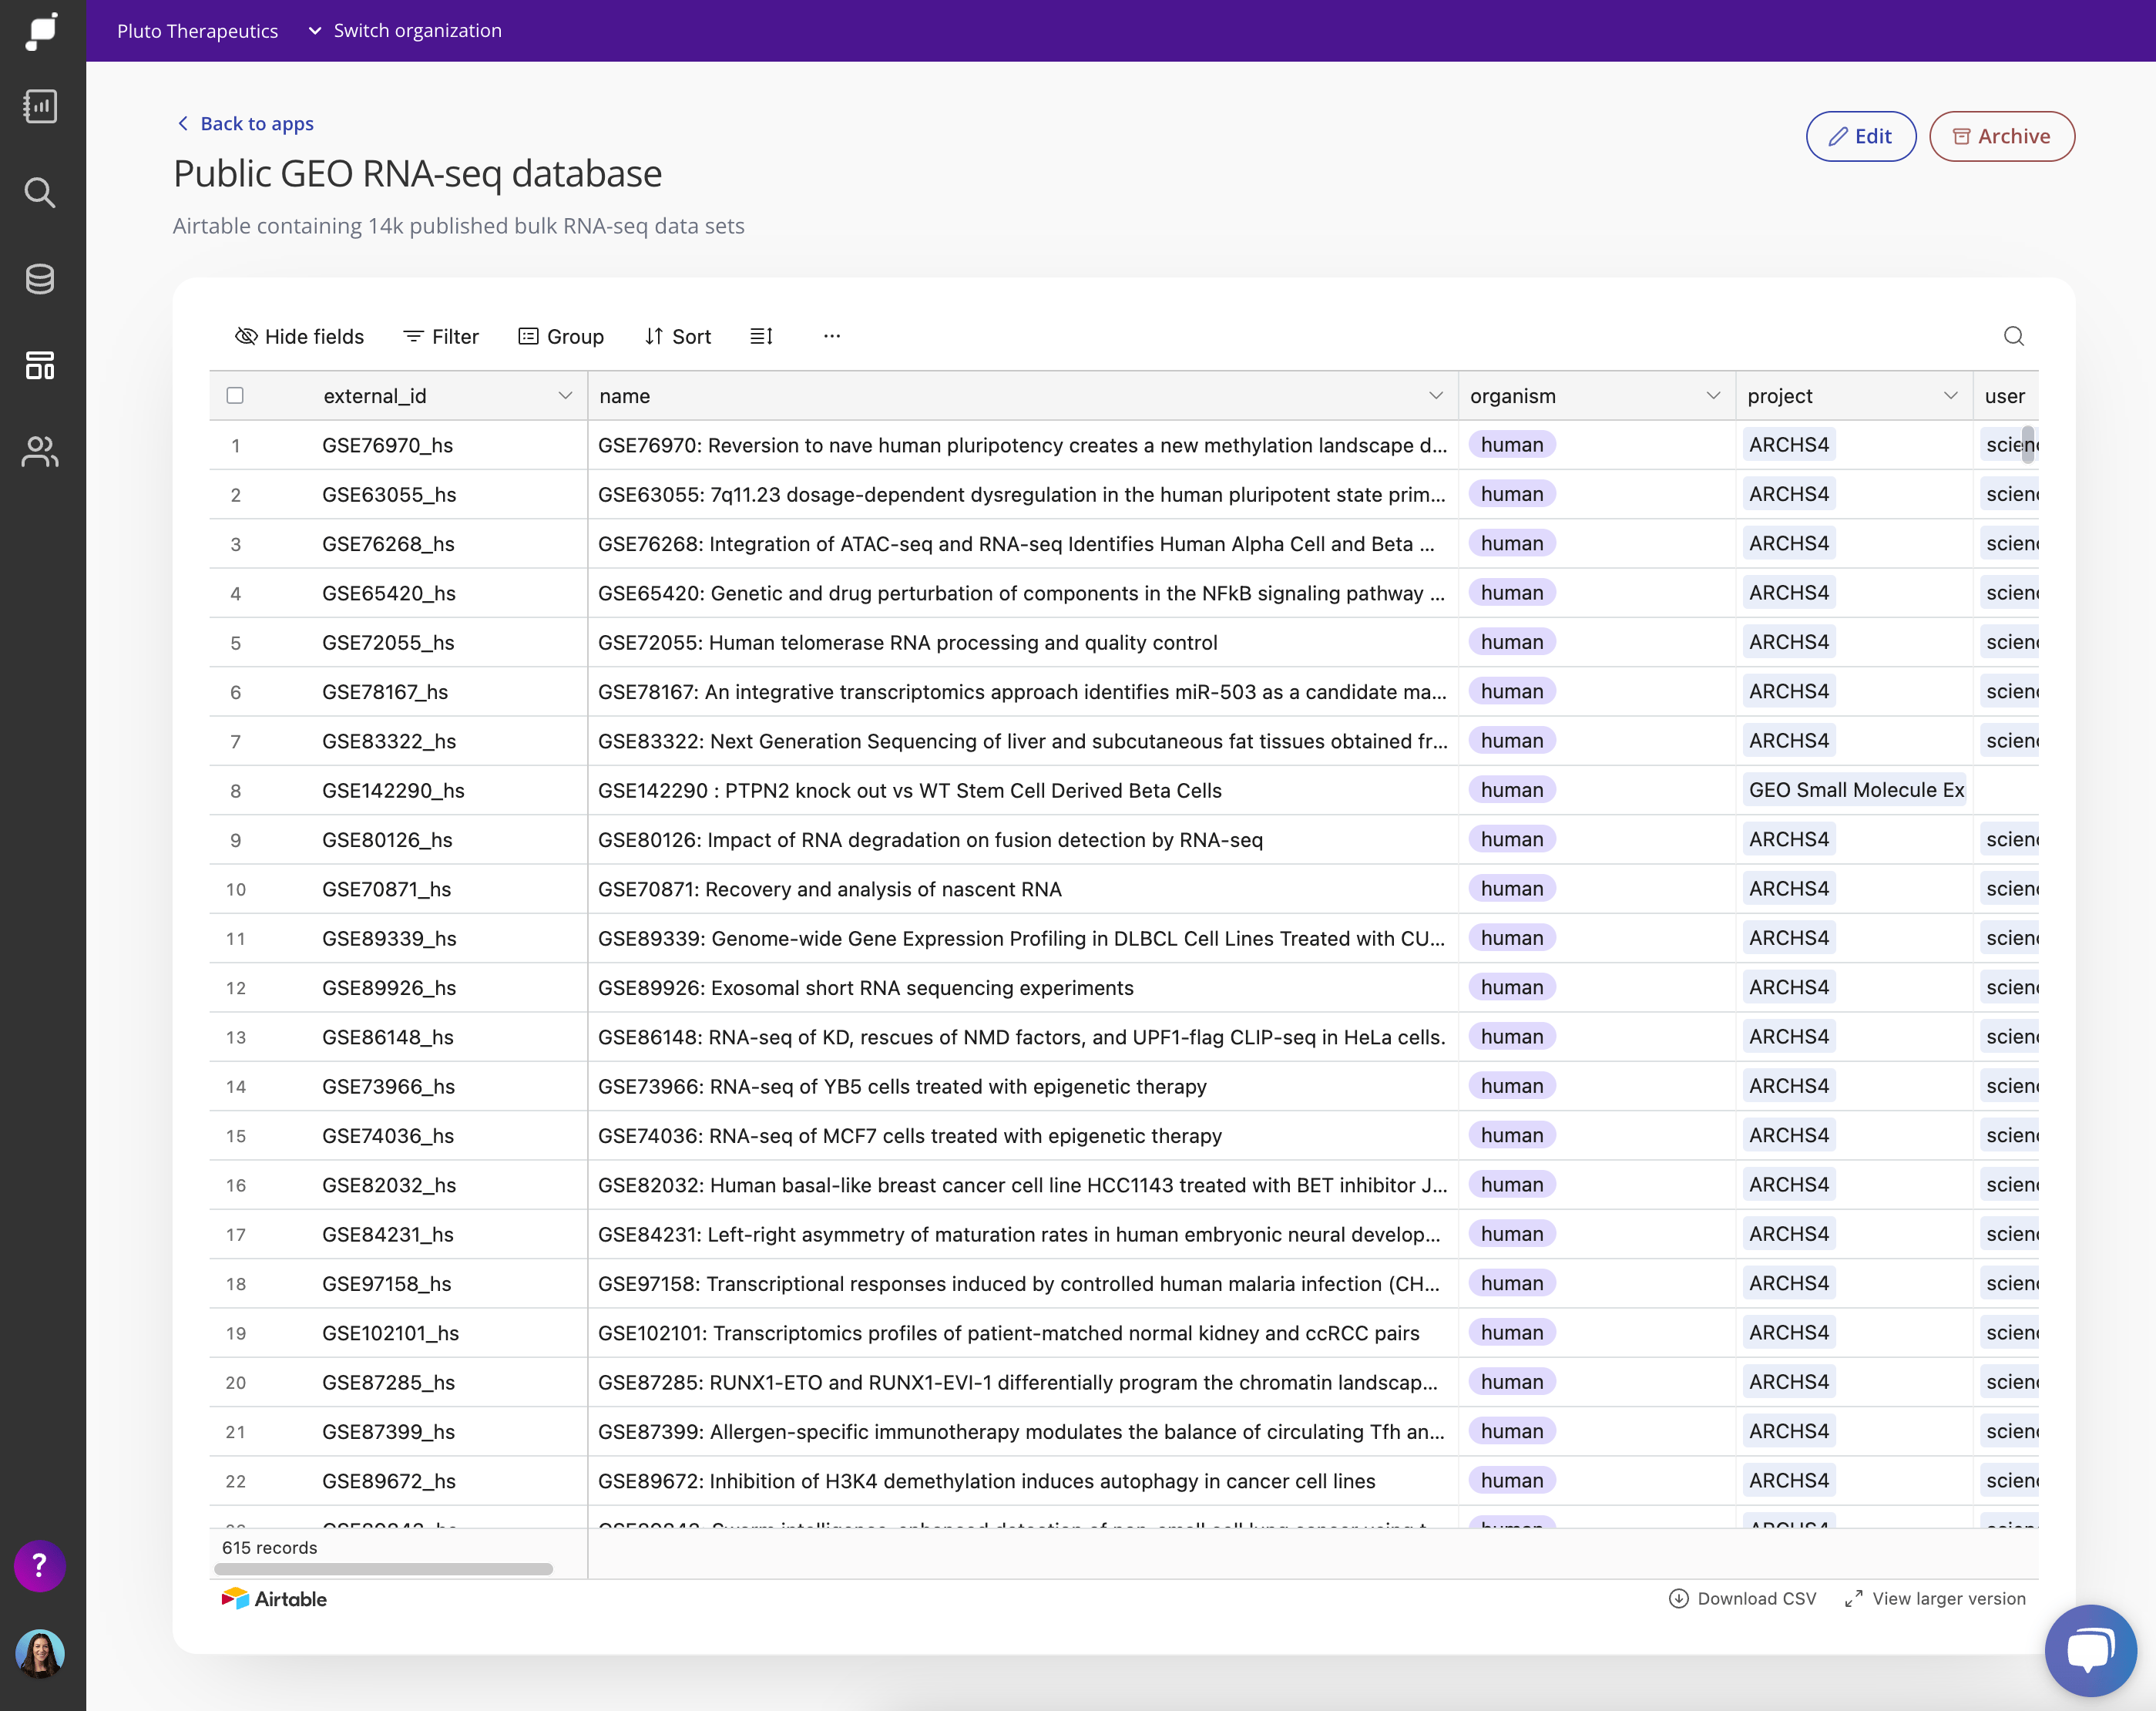Open the purple help question-mark button
This screenshot has width=2156, height=1711.
point(40,1565)
